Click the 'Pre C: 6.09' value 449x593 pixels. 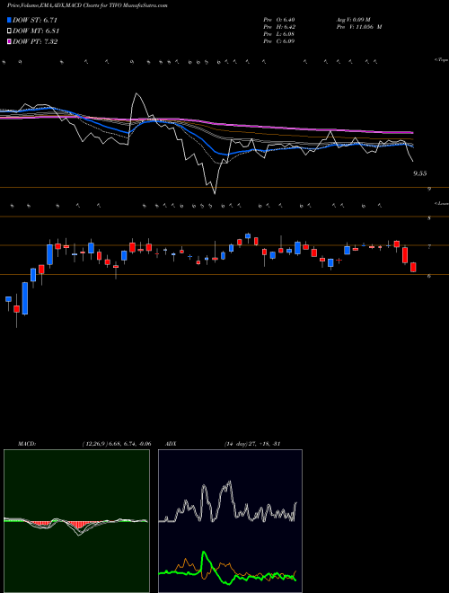pyautogui.click(x=279, y=41)
